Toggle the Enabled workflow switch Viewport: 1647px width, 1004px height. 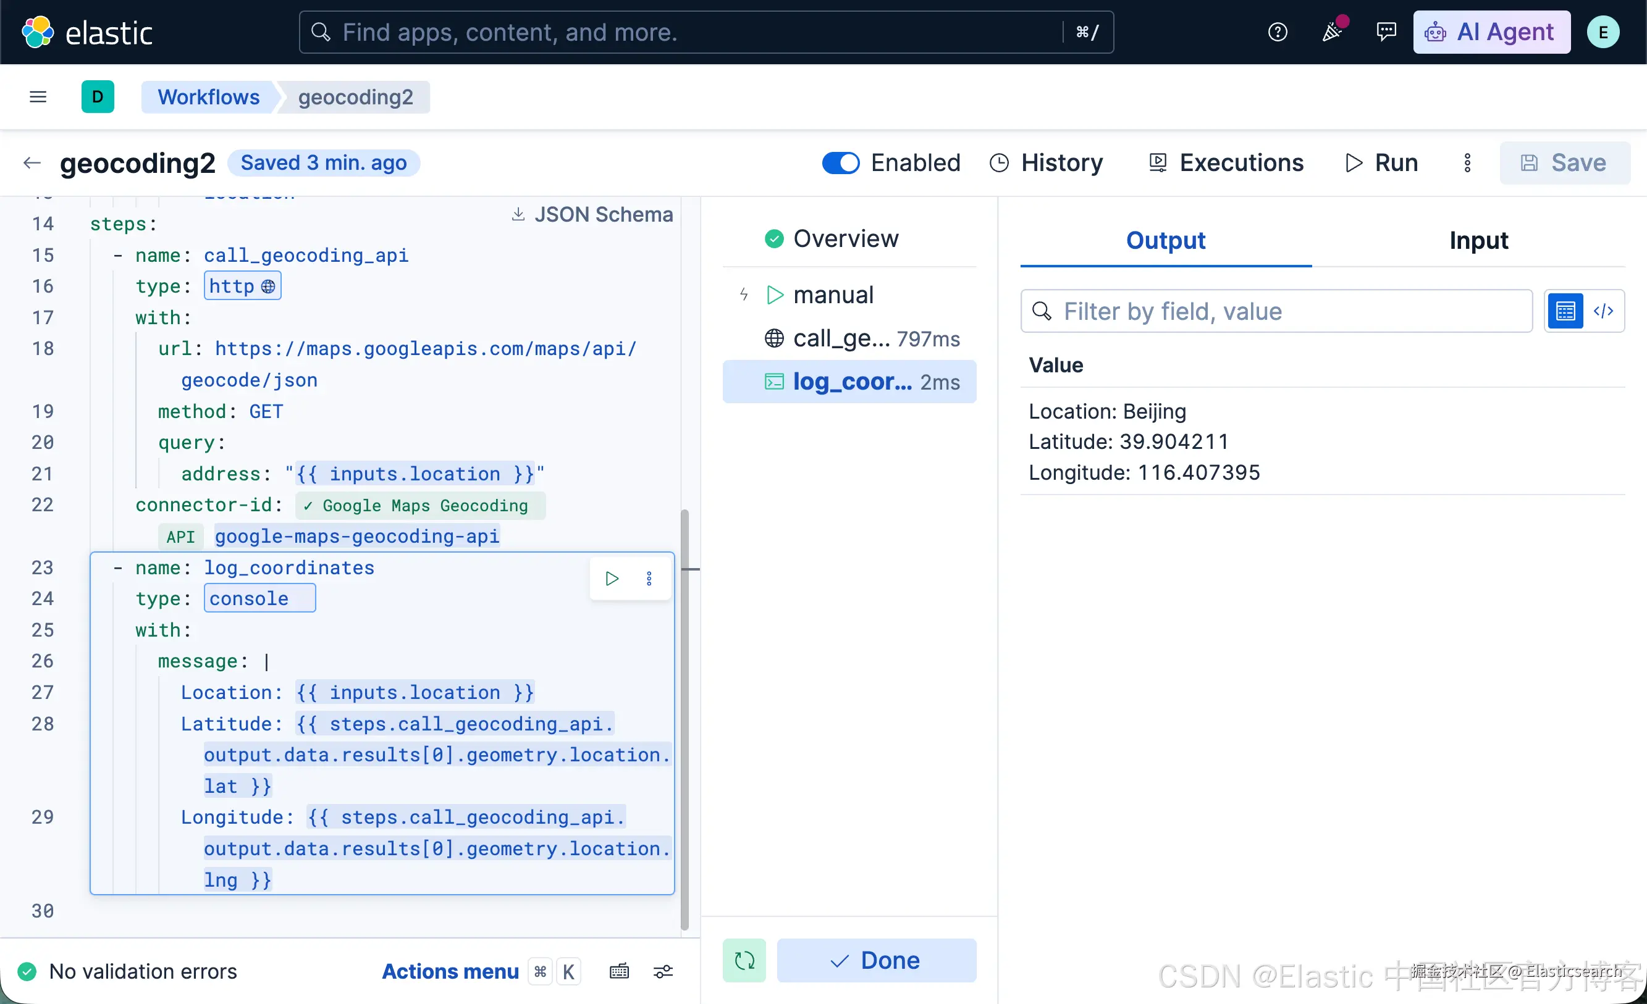(x=840, y=163)
